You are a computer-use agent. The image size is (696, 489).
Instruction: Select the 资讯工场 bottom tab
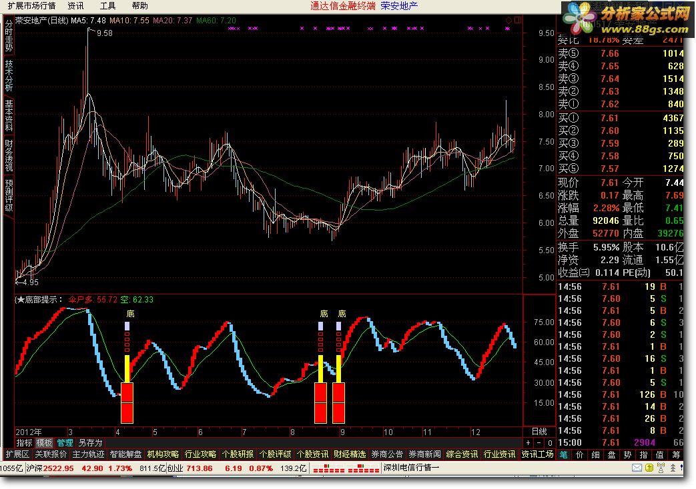click(x=537, y=454)
